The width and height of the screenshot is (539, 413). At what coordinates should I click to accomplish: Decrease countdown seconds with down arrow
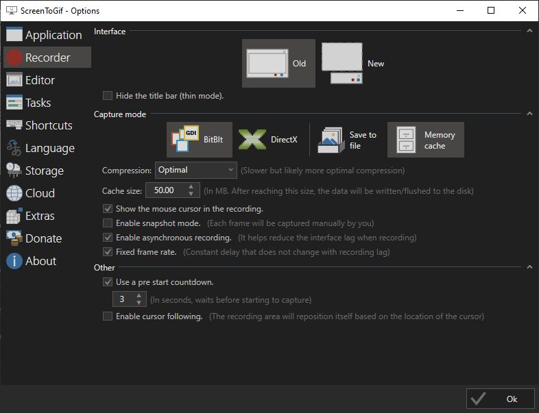139,303
